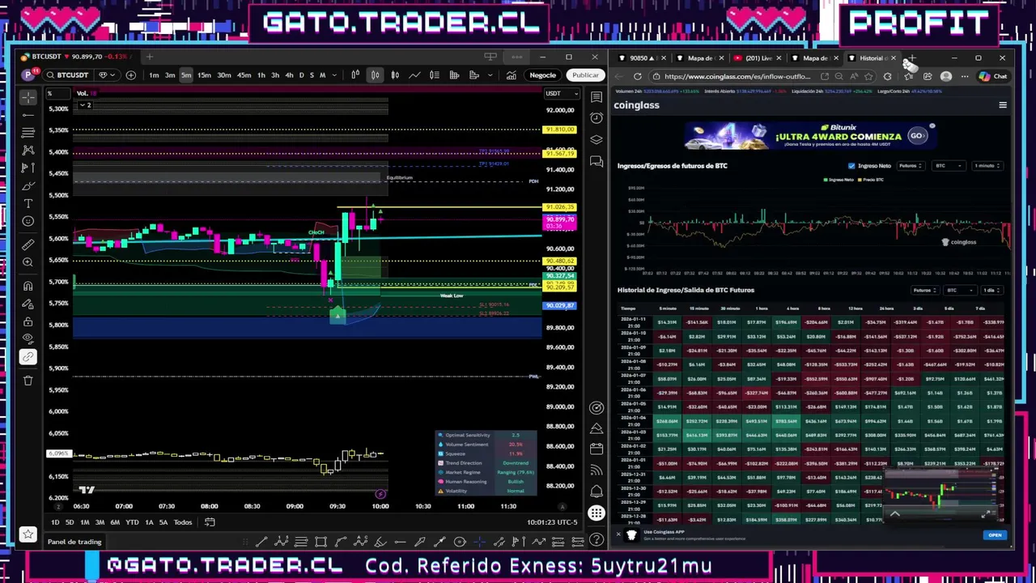Switch to the 90850 browser tab
The height and width of the screenshot is (583, 1036).
(642, 58)
